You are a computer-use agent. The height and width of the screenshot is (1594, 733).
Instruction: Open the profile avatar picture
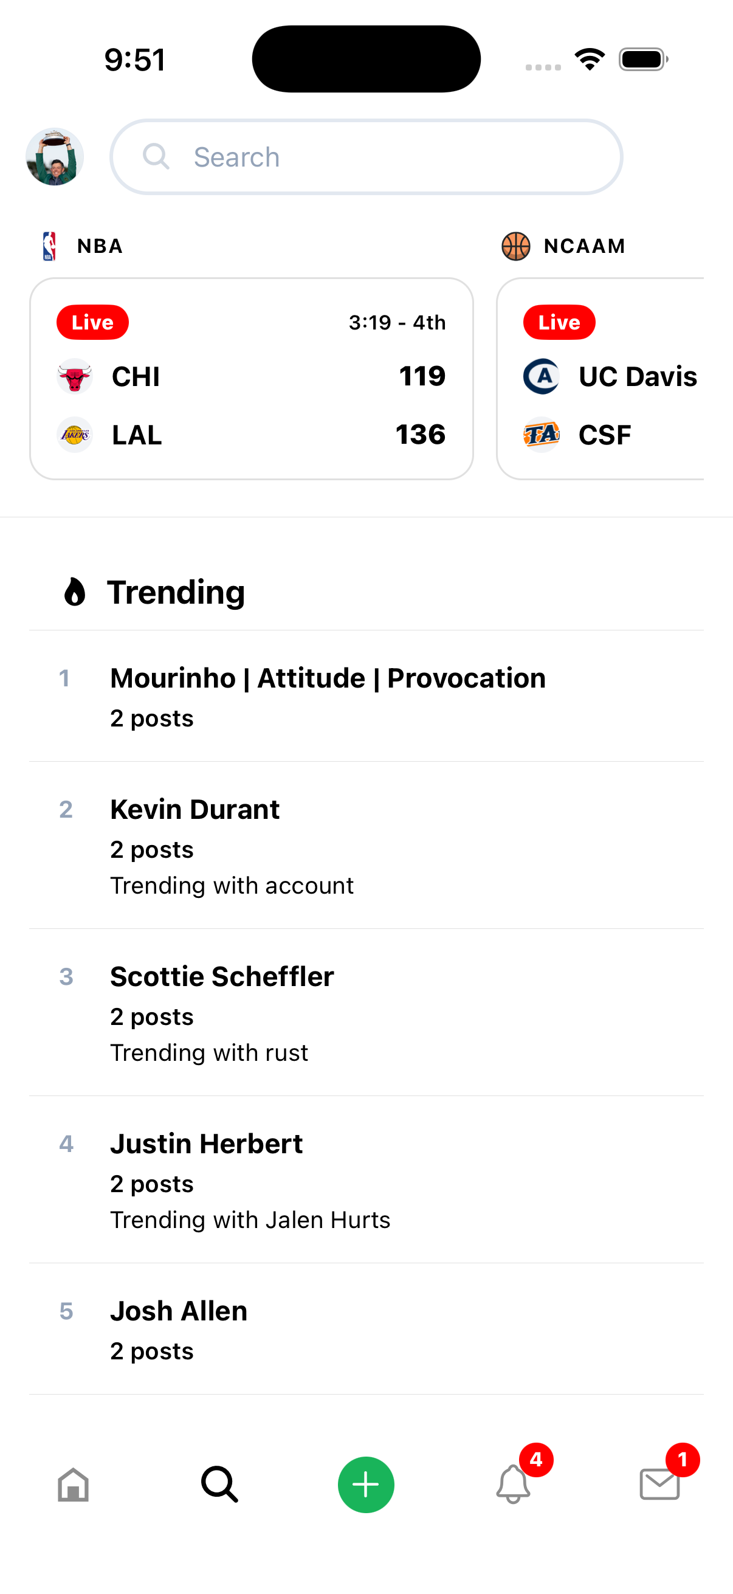[55, 157]
